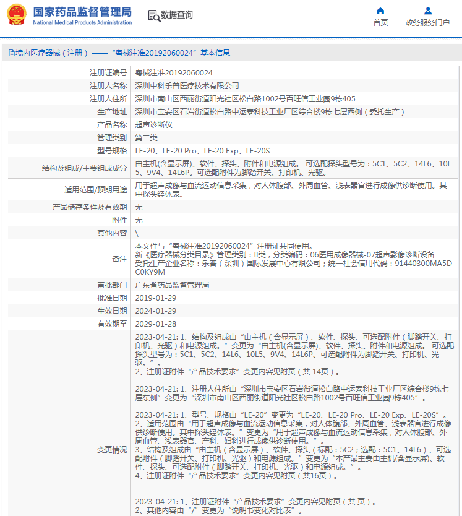Click the 有效期至 label
Image resolution: width=462 pixels, height=516 pixels.
112,324
